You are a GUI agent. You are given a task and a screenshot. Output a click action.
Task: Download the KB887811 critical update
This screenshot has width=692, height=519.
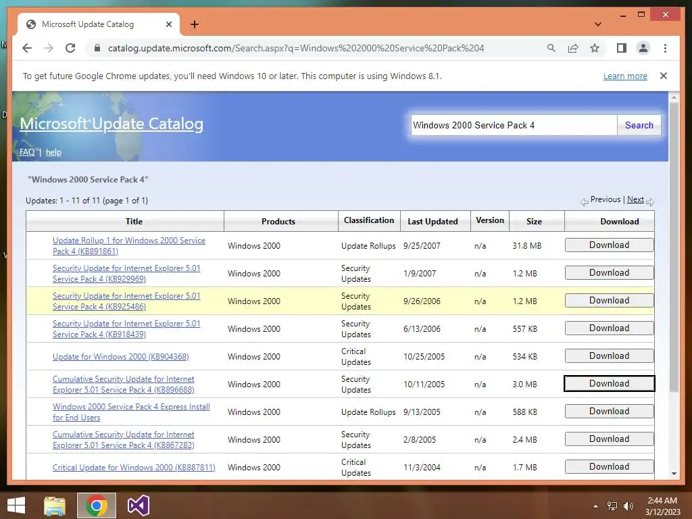(609, 467)
